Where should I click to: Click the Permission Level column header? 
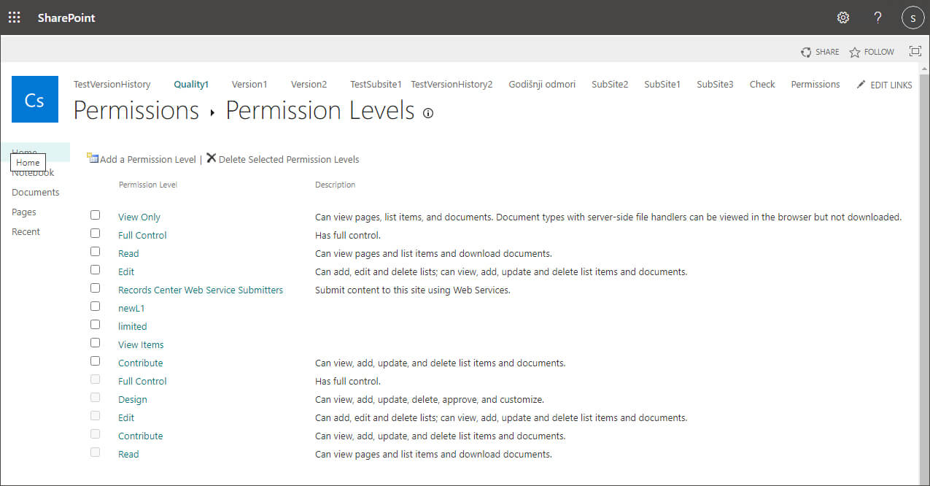pyautogui.click(x=148, y=185)
